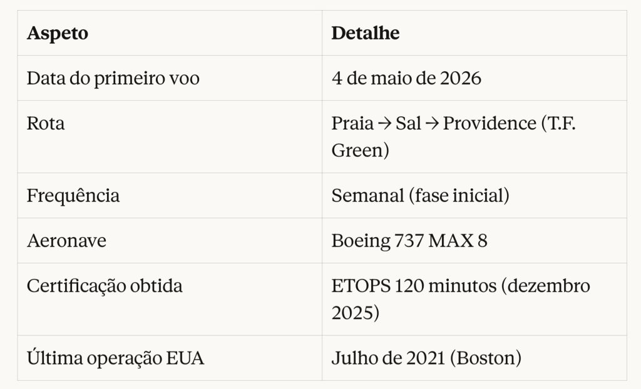
Task: Click the word Providence in the route
Action: tap(489, 123)
